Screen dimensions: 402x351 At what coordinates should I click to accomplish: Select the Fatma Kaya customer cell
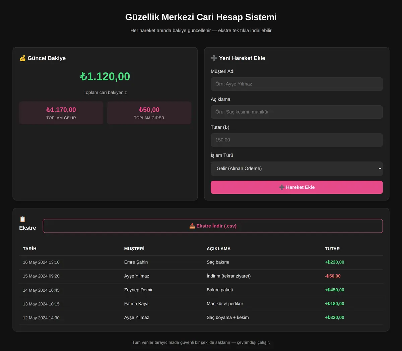[x=136, y=304]
